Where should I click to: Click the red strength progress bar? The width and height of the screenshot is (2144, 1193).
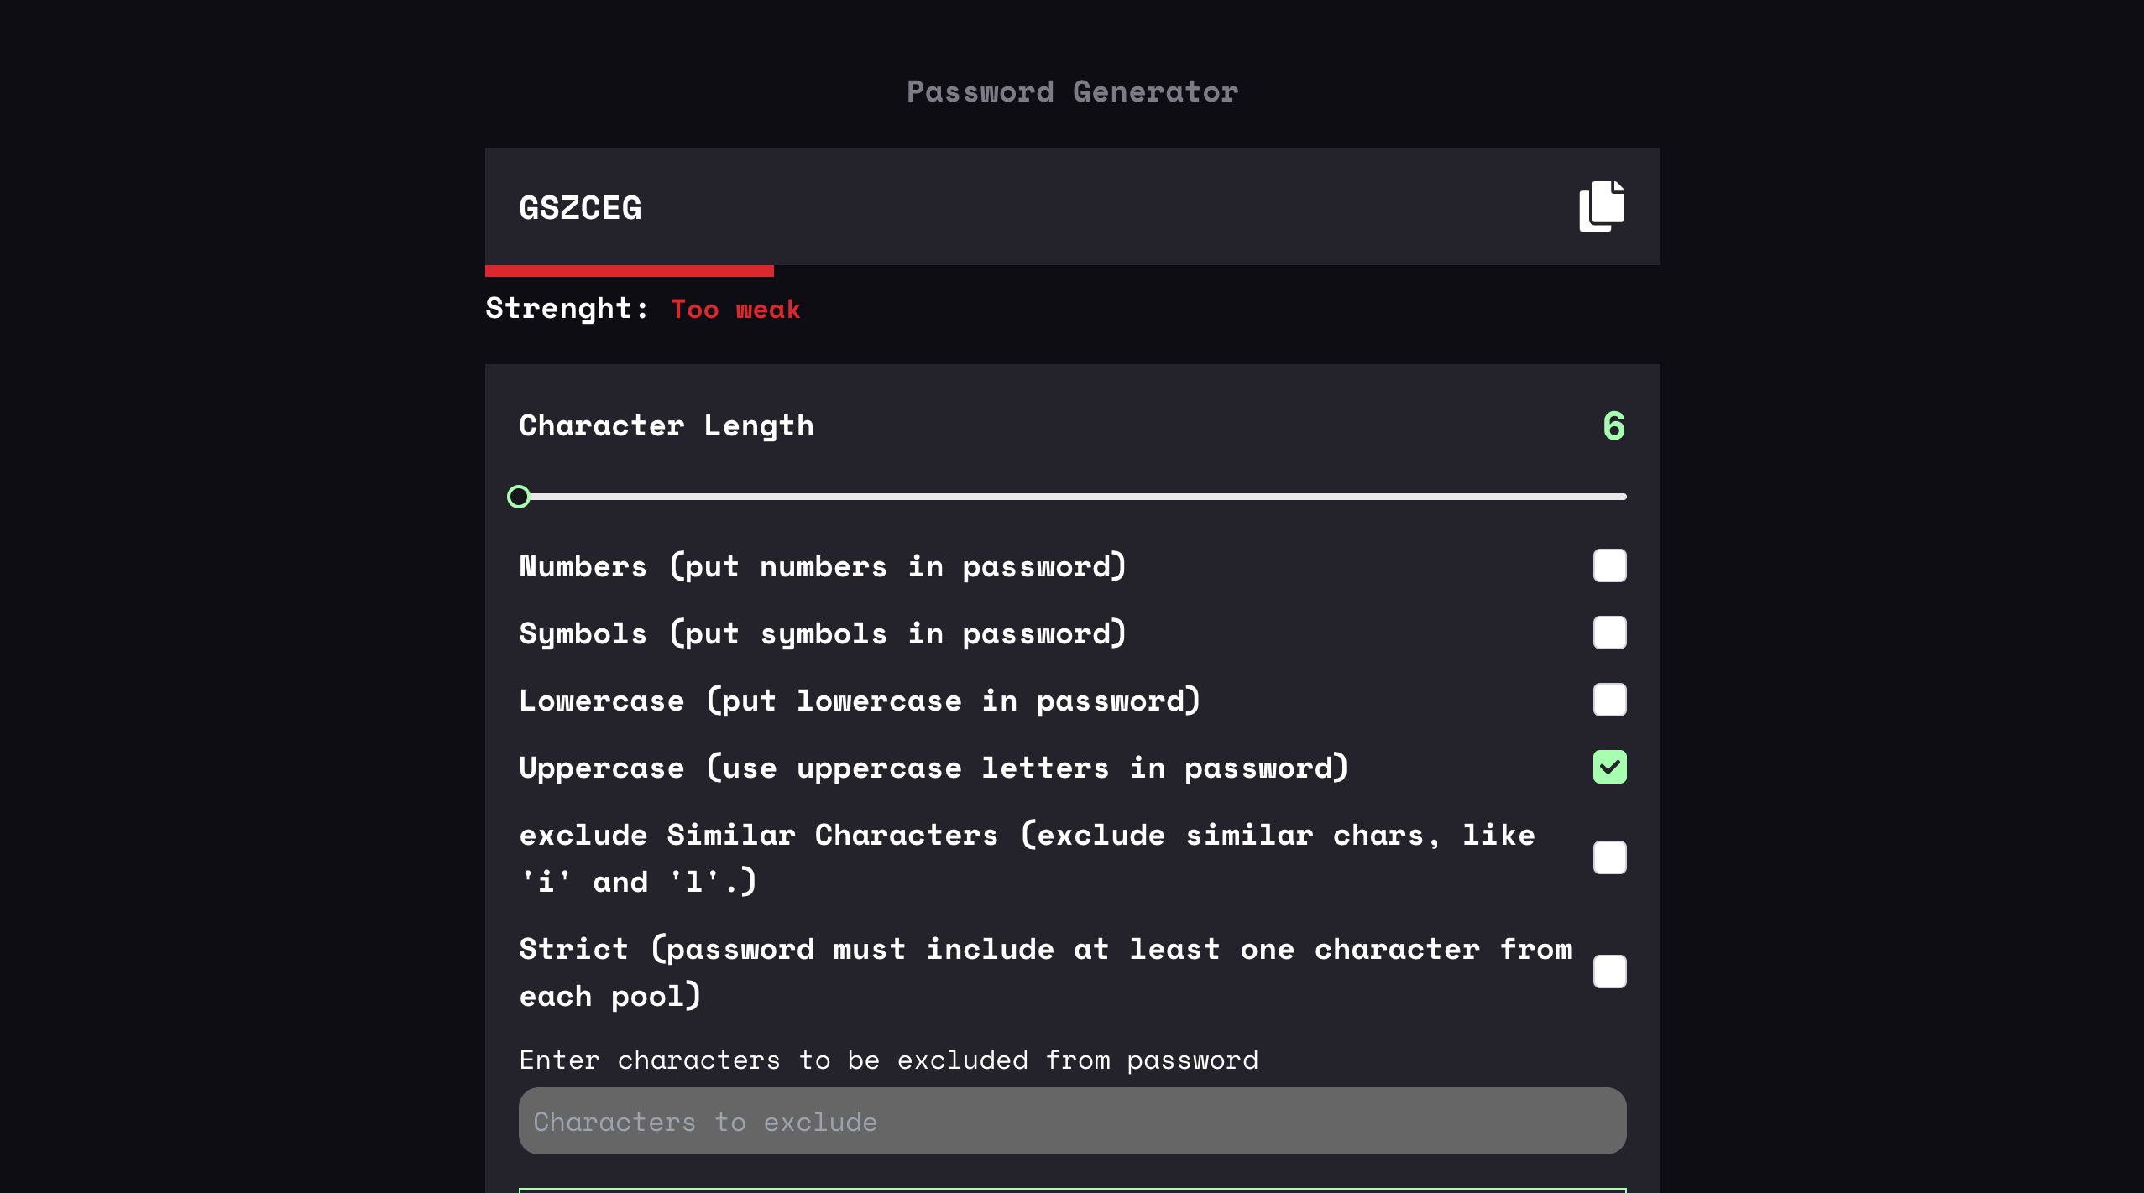click(x=630, y=270)
